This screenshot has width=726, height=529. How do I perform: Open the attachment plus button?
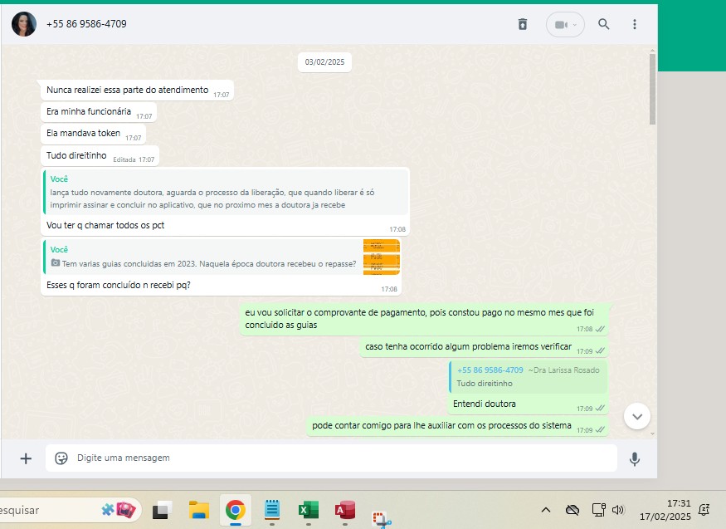tap(26, 458)
